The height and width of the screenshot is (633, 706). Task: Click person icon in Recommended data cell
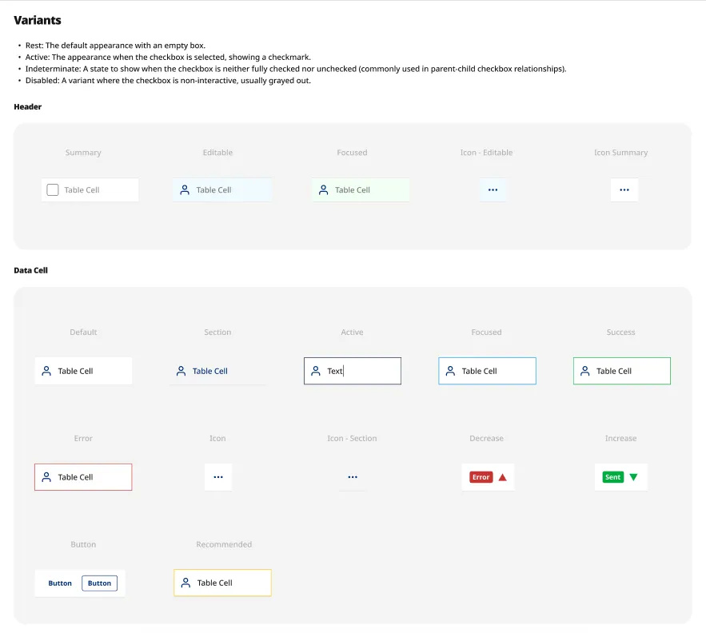tap(185, 583)
